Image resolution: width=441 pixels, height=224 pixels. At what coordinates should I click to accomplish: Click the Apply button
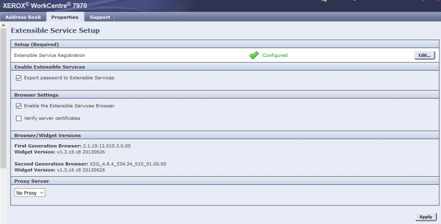pyautogui.click(x=426, y=217)
